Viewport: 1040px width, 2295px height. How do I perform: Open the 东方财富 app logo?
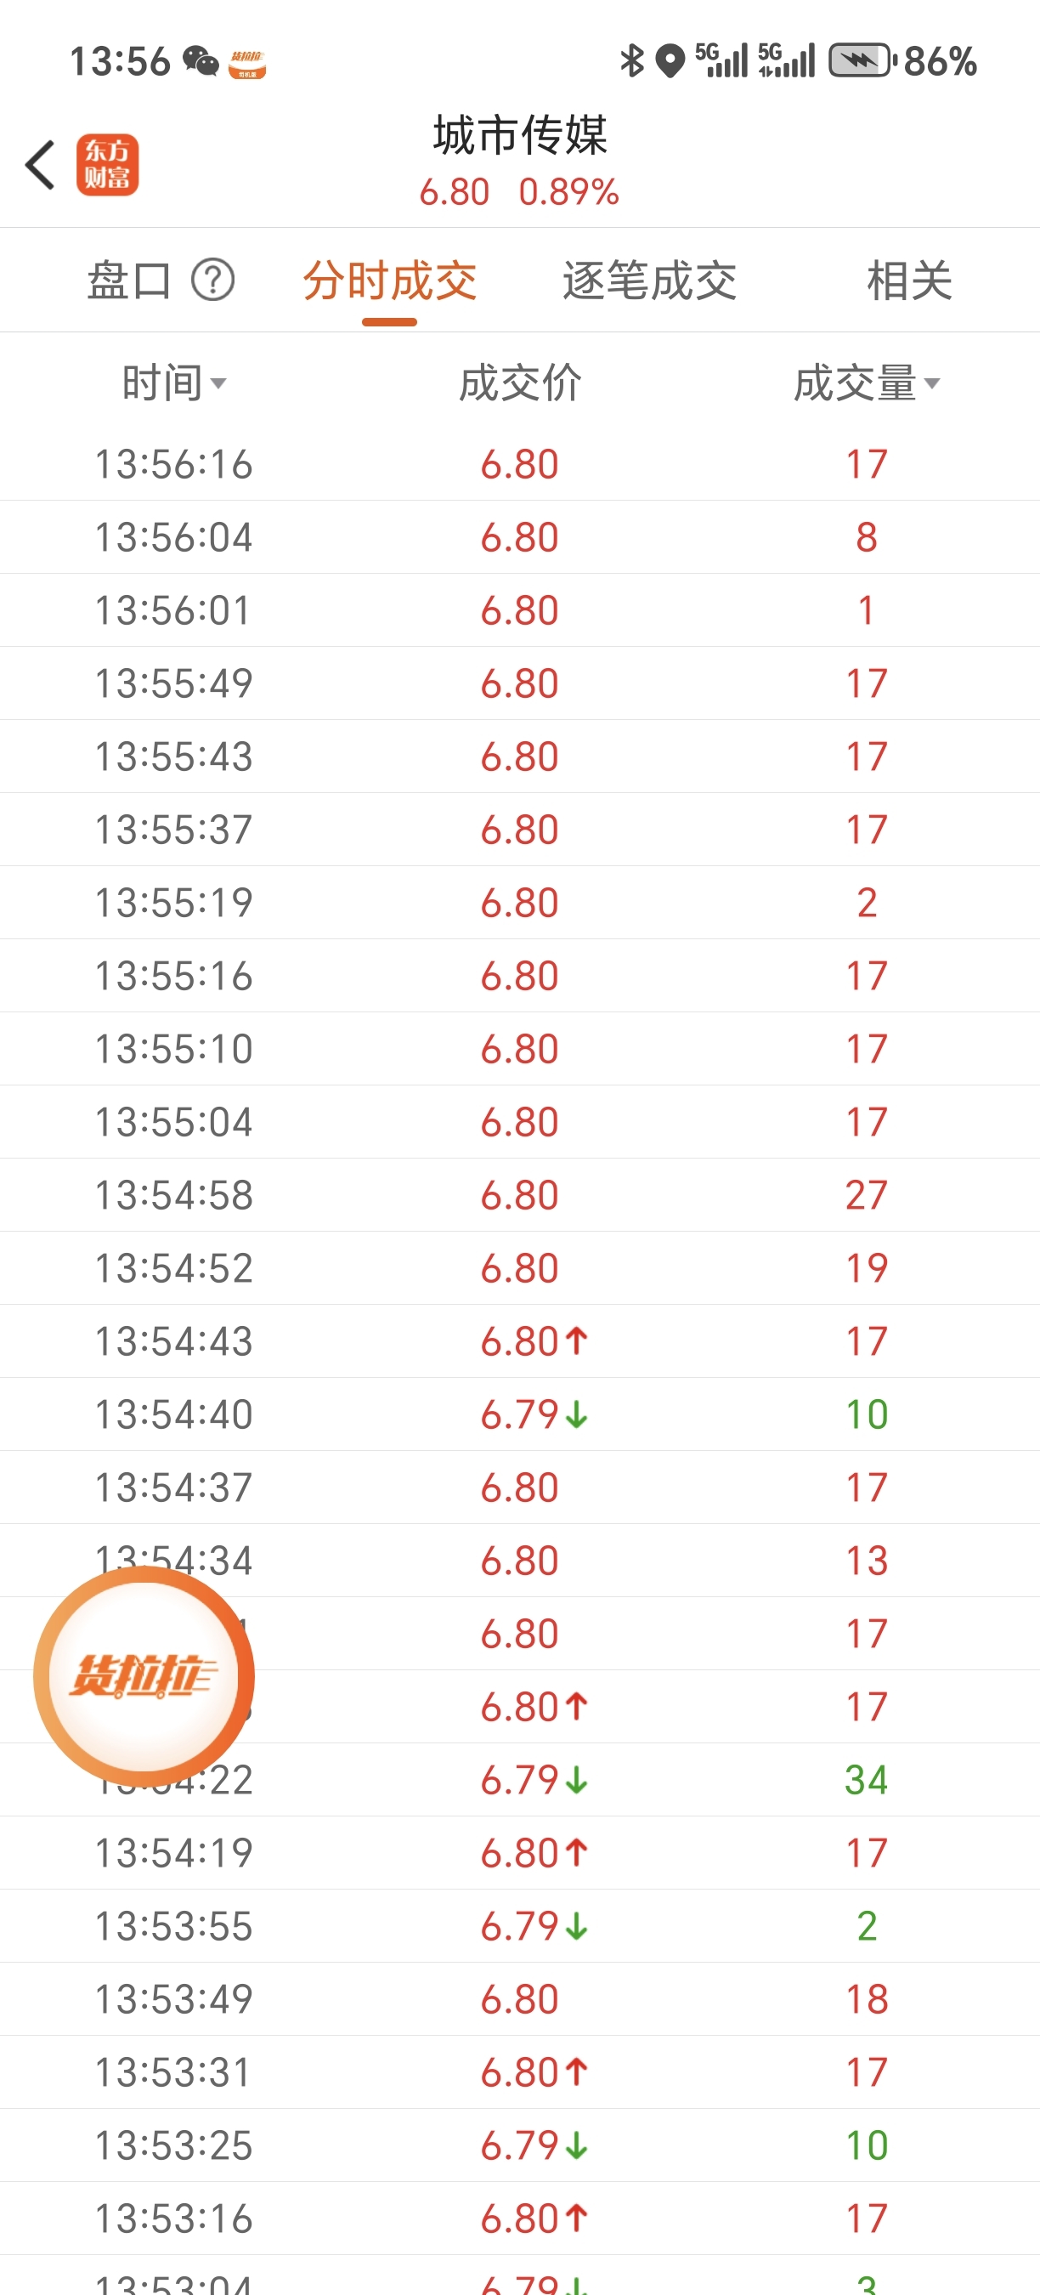pyautogui.click(x=107, y=165)
